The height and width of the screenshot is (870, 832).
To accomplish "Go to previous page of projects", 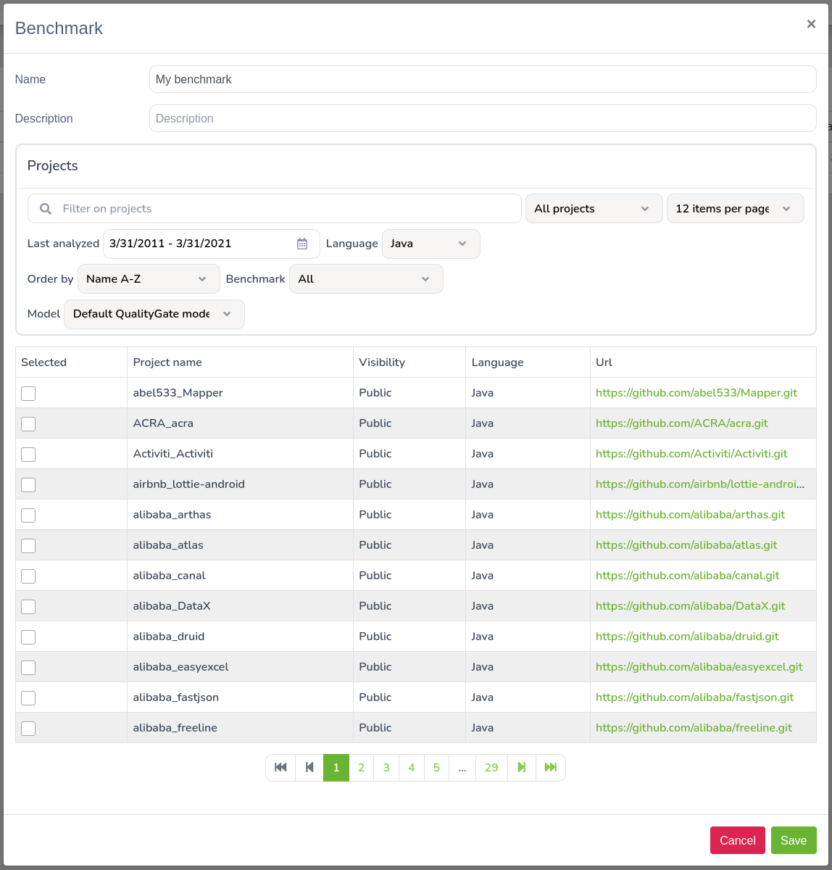I will (x=309, y=768).
